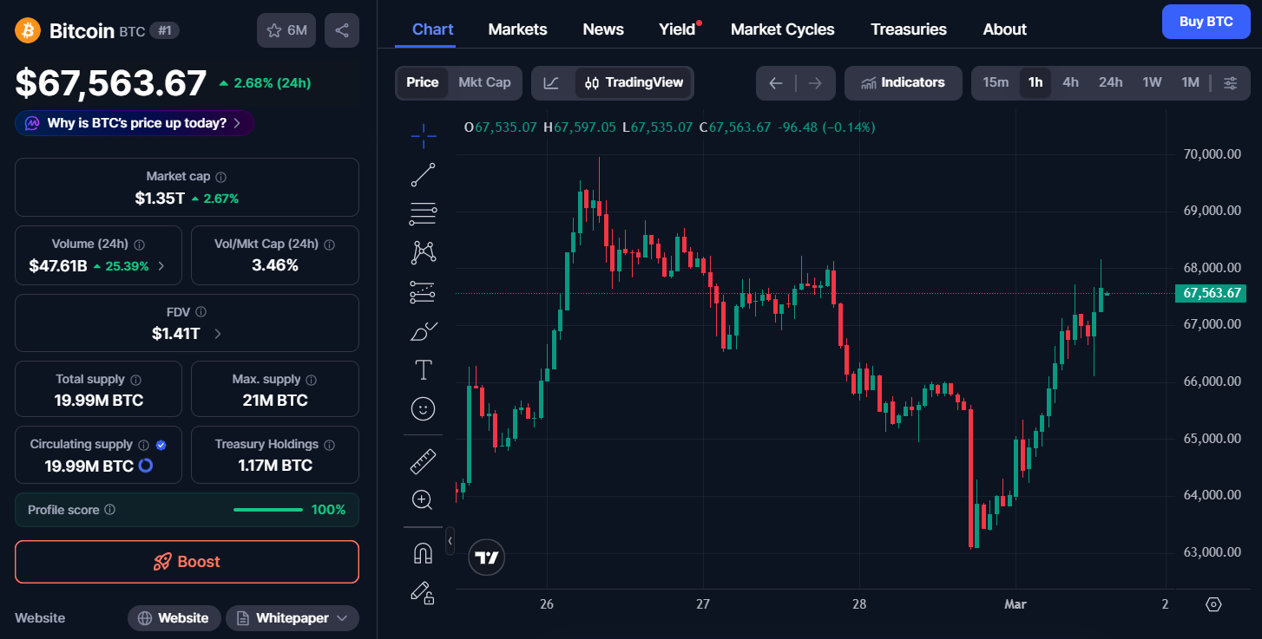The height and width of the screenshot is (639, 1262).
Task: Click the Buy BTC button
Action: (1206, 22)
